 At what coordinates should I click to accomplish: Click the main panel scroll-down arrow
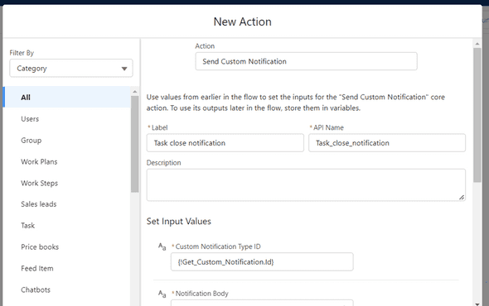click(477, 304)
